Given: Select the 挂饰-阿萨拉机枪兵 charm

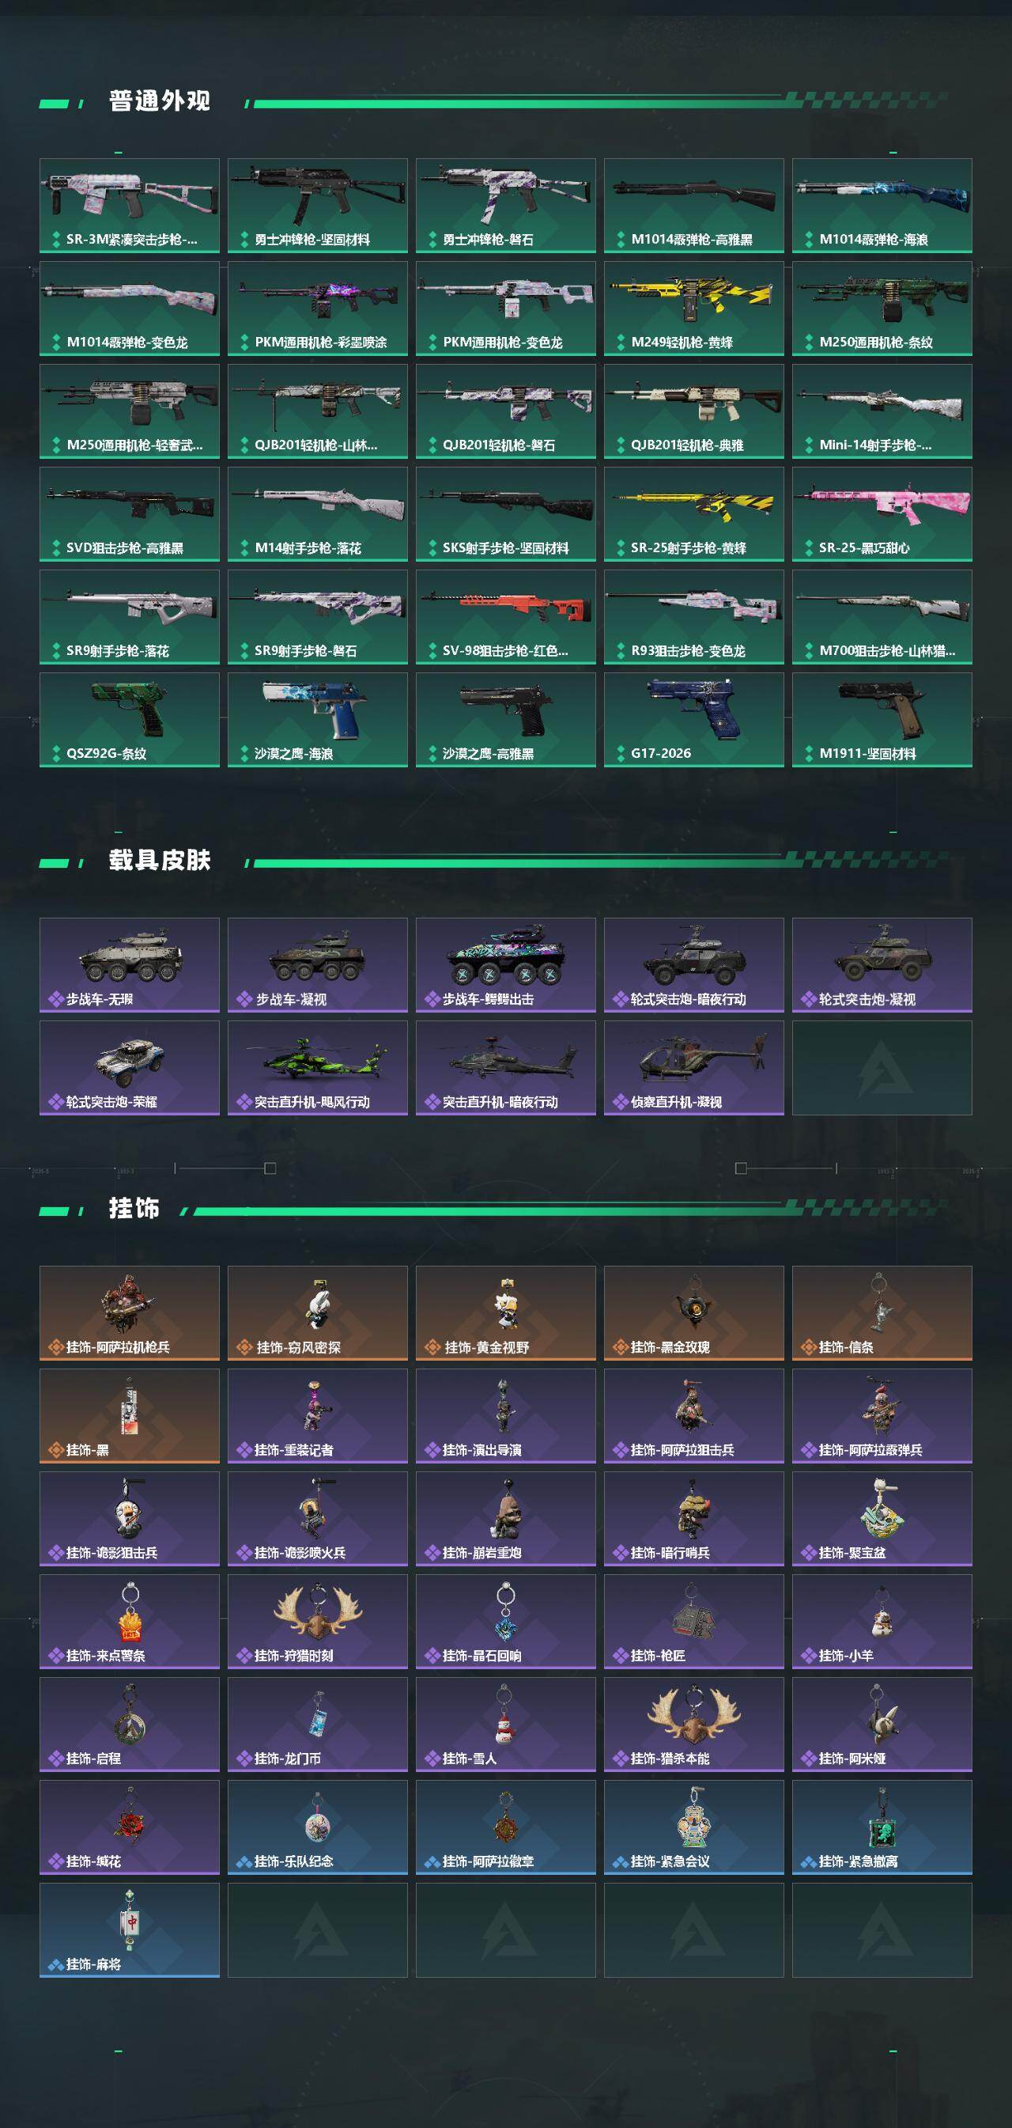Looking at the screenshot, I should 129,1313.
